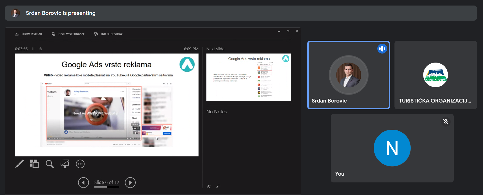Image resolution: width=483 pixels, height=195 pixels.
Task: Click the muted microphone icon on your tile
Action: (446, 122)
